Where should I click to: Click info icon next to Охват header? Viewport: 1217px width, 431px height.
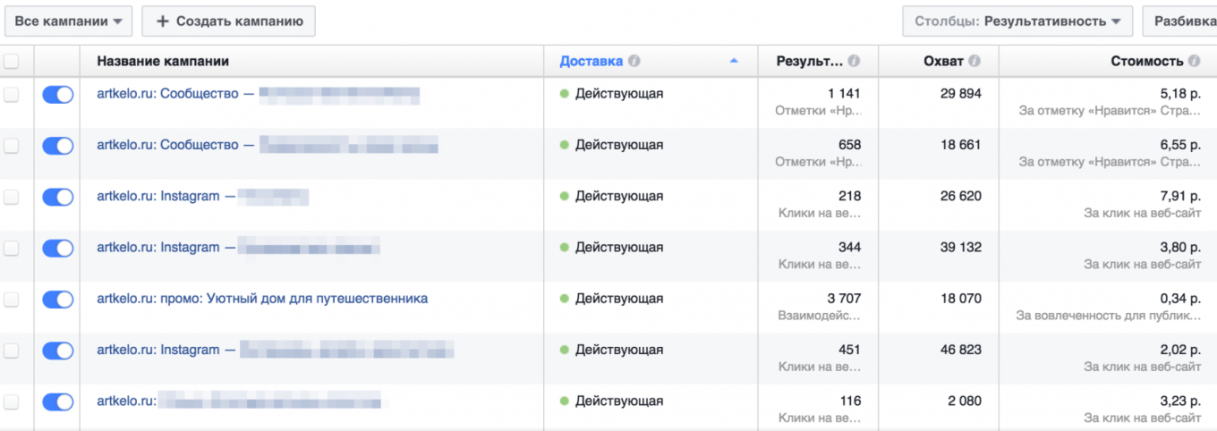point(974,62)
